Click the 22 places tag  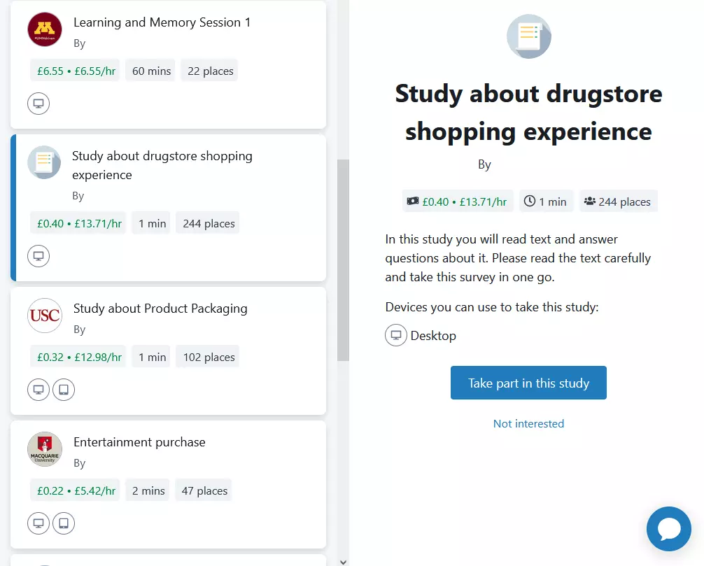[210, 71]
